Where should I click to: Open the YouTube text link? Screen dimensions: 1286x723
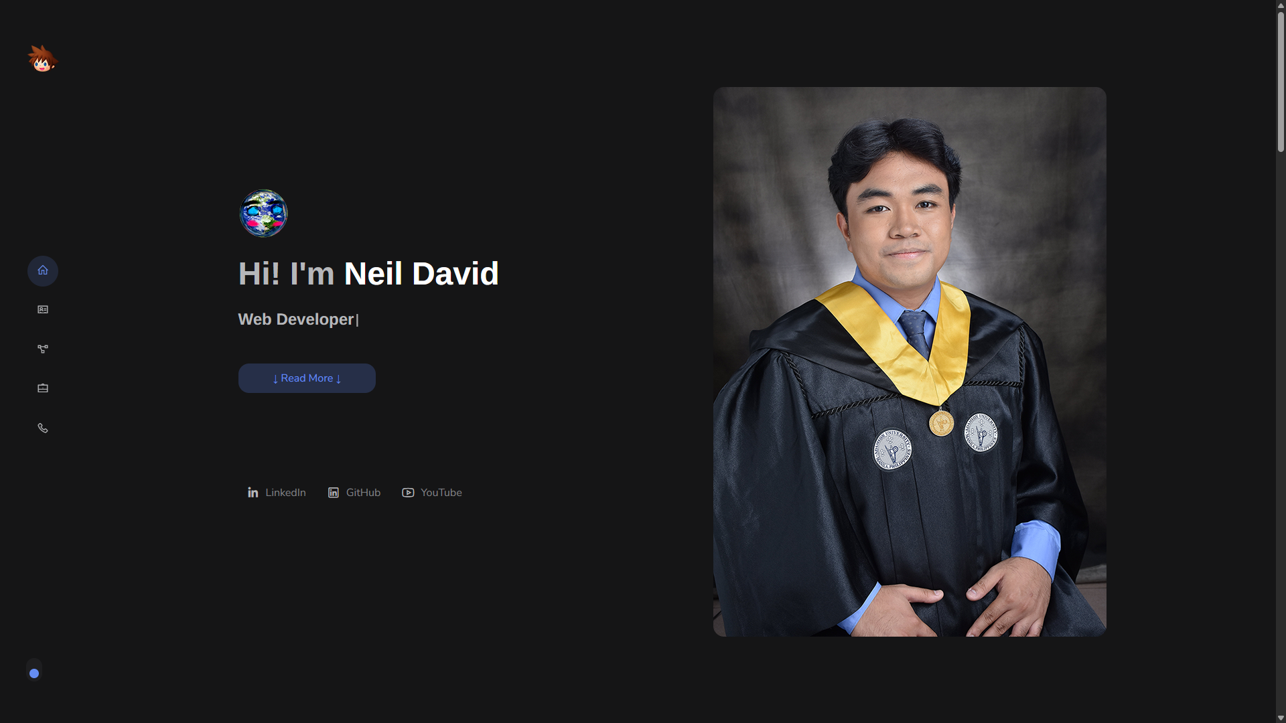pyautogui.click(x=441, y=493)
